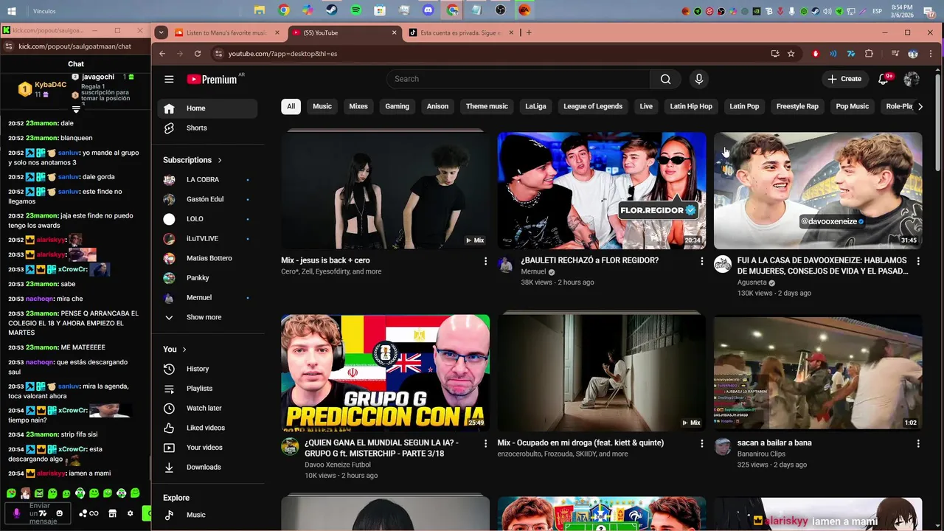Click the purple microphone in chat input

click(x=17, y=513)
